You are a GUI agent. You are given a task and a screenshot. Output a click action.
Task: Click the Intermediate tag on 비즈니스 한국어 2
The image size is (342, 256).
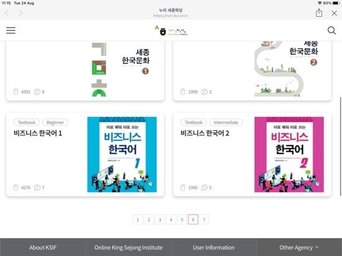click(226, 122)
